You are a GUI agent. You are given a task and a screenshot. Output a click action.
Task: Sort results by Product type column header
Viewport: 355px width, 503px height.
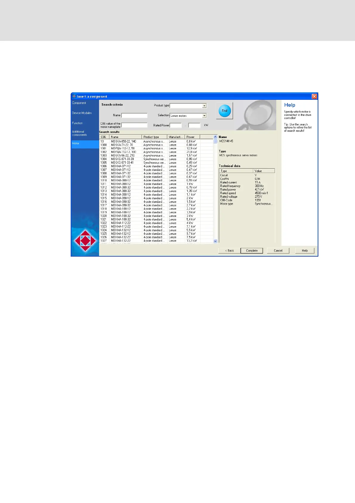tap(155, 137)
